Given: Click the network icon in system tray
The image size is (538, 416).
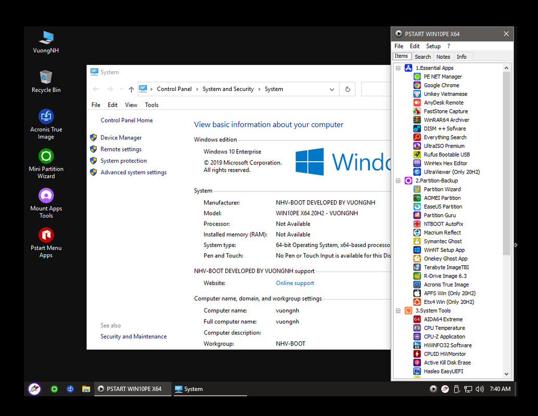Looking at the screenshot, I should click(x=468, y=389).
